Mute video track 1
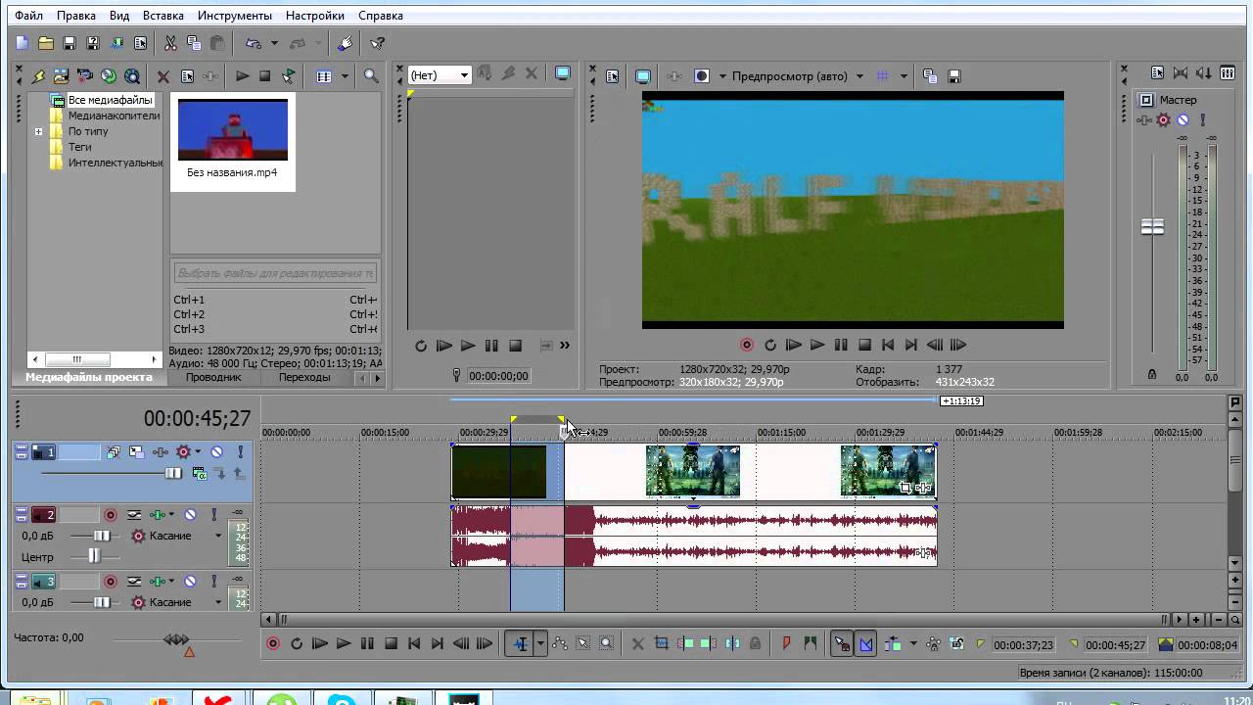1253x705 pixels. point(216,451)
